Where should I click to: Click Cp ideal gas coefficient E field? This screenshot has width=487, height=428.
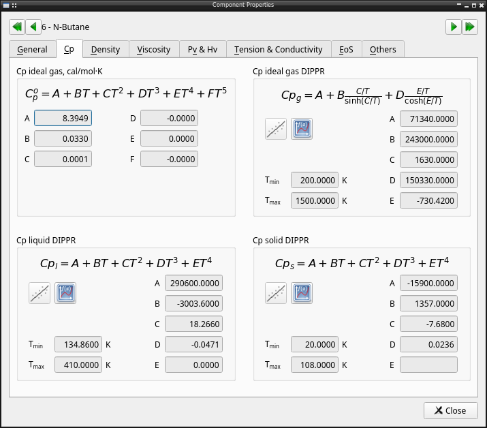pos(170,138)
